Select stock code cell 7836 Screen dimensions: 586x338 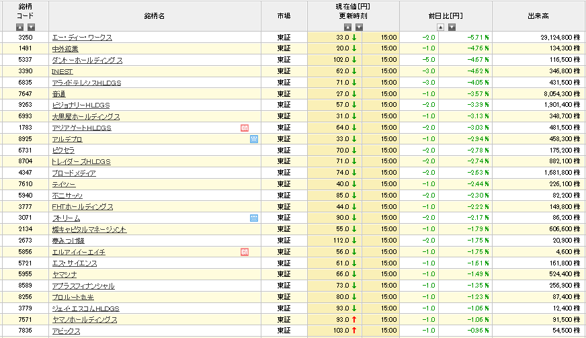pyautogui.click(x=26, y=331)
